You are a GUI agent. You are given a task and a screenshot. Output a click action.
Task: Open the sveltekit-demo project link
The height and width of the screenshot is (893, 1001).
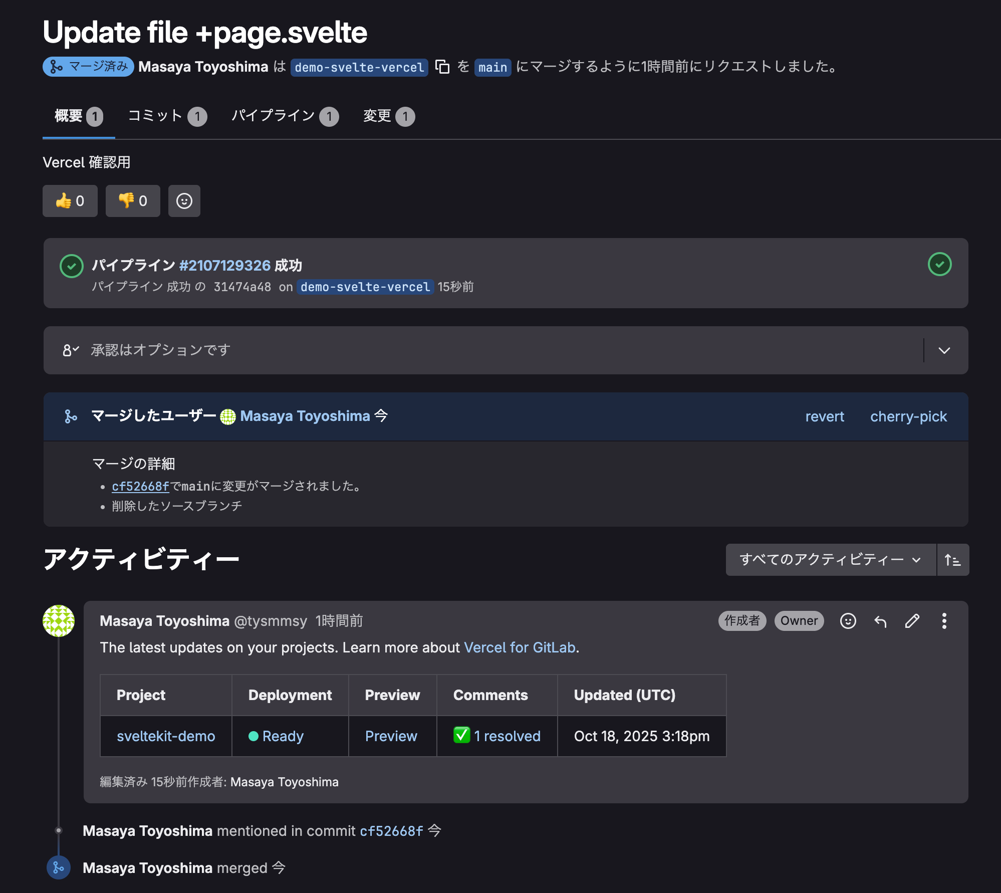click(x=166, y=736)
